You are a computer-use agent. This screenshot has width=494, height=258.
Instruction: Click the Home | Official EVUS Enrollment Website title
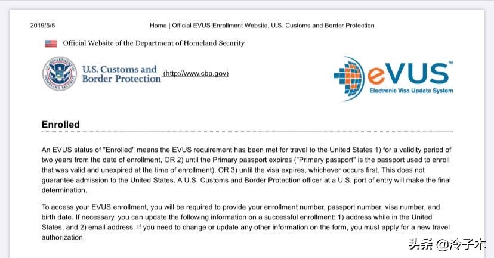262,26
